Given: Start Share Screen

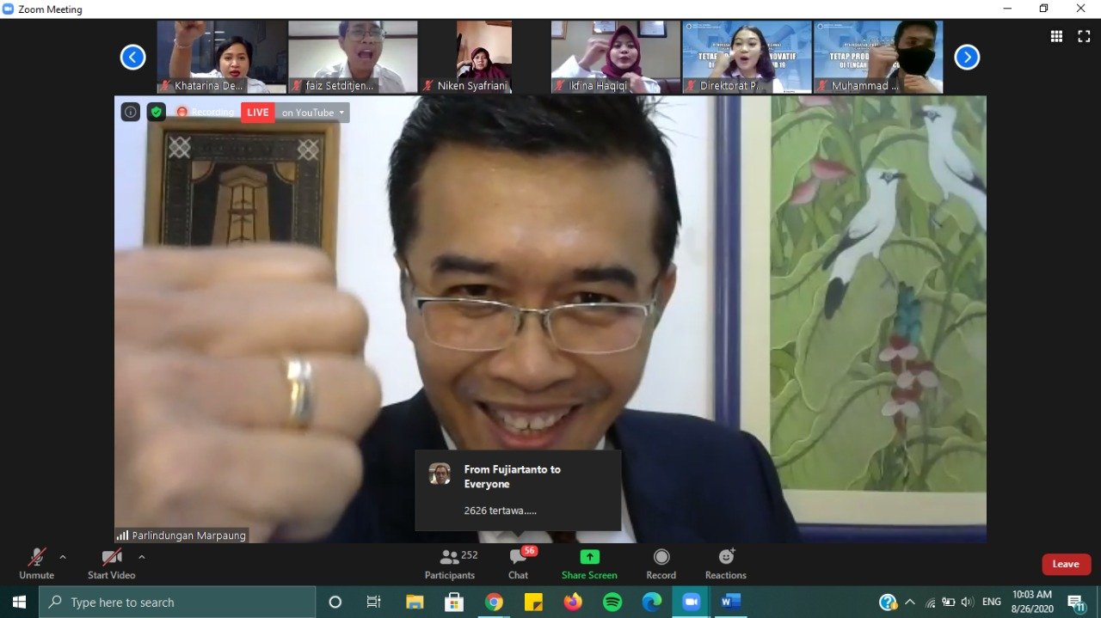Looking at the screenshot, I should (589, 564).
